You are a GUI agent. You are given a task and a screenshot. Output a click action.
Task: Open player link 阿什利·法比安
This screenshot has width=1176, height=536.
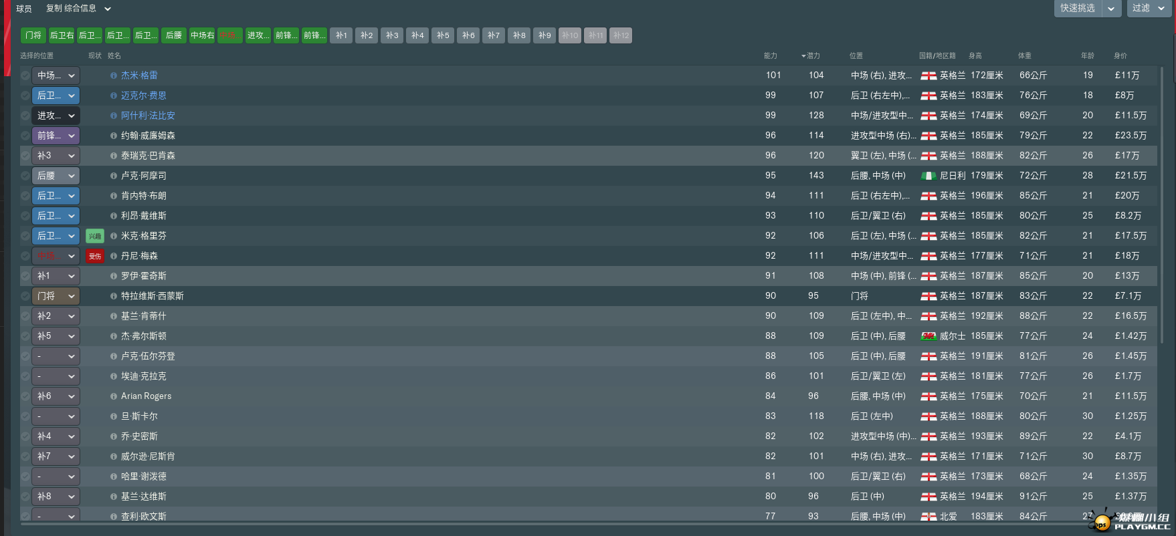(148, 116)
